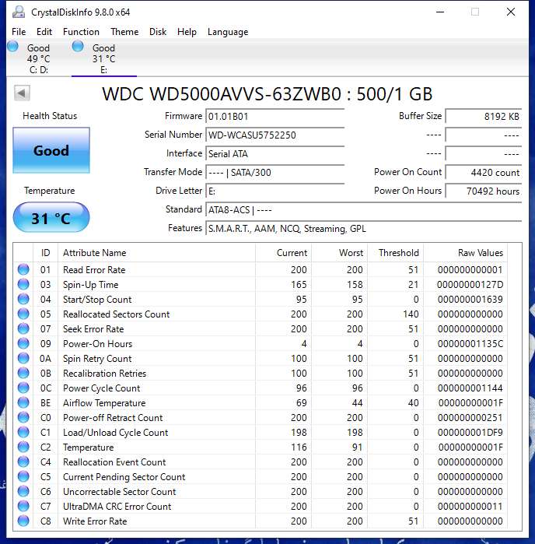Click status orb for Spin Retry Count
This screenshot has height=544, width=535.
click(23, 358)
